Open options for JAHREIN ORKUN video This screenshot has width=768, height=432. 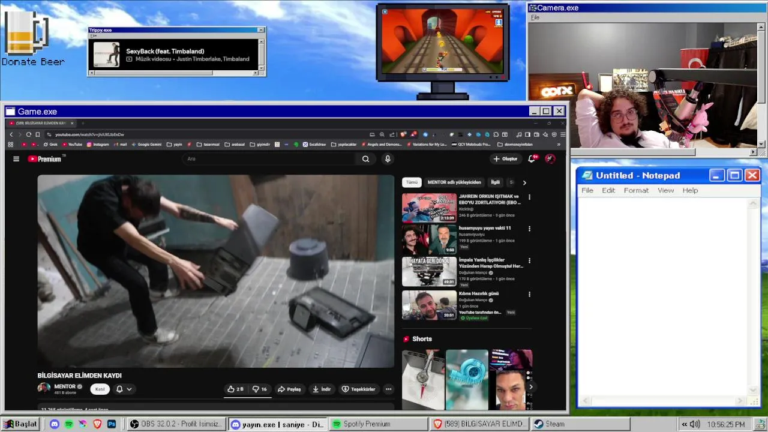click(529, 197)
